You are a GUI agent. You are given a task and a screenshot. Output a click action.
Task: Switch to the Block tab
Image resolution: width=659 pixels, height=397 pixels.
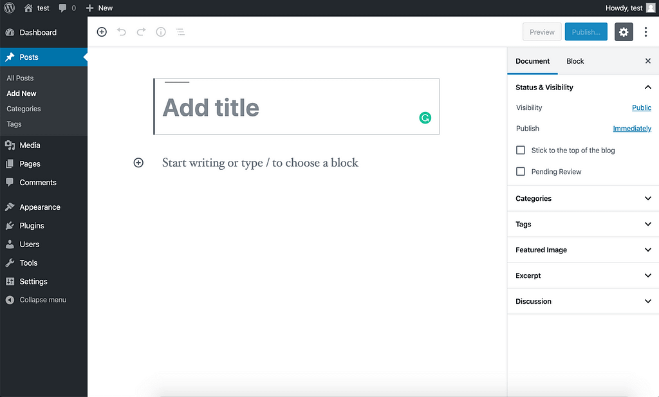(x=575, y=61)
